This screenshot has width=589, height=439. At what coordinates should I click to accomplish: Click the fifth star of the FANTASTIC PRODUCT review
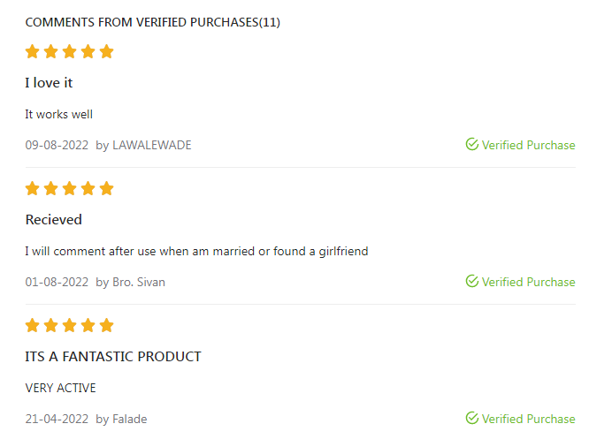coord(107,325)
